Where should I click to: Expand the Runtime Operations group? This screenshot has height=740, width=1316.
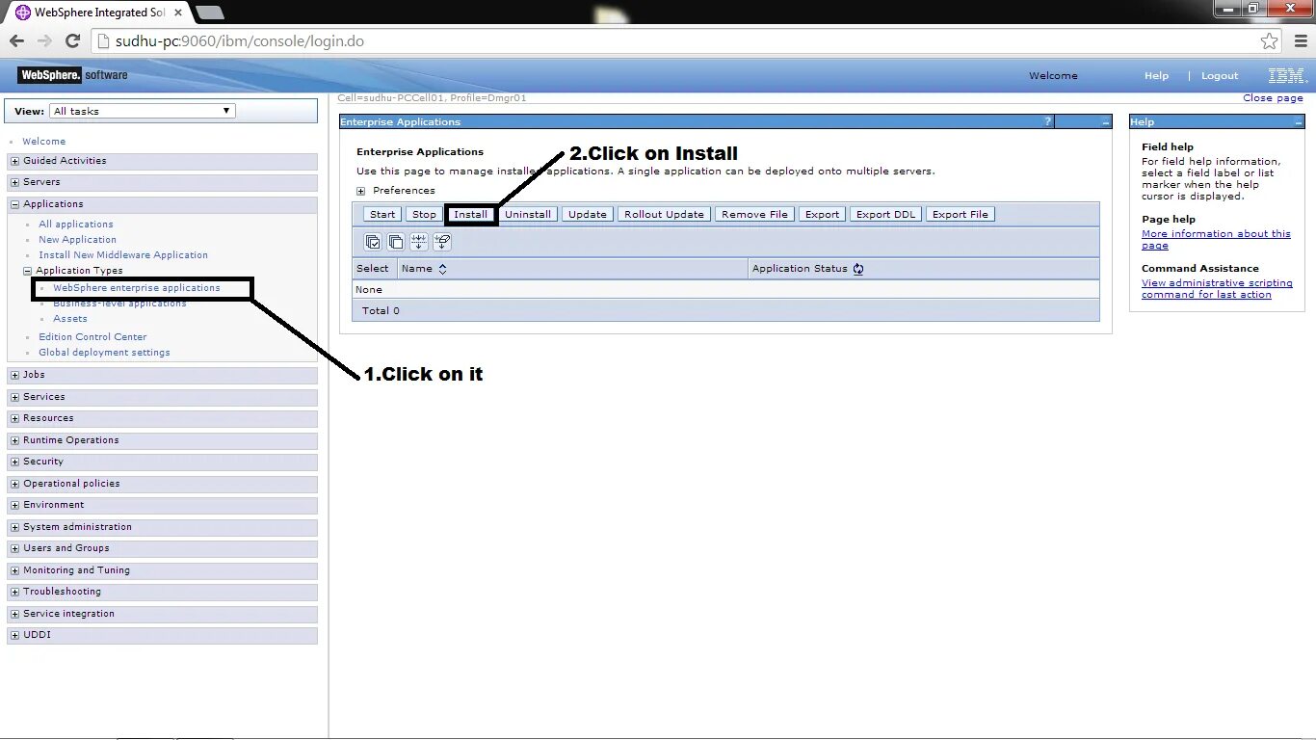[14, 440]
